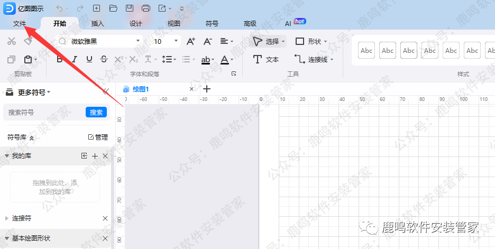Screen dimensions: 495x249
Task: Click the 管理 link in symbol library
Action: click(98, 137)
